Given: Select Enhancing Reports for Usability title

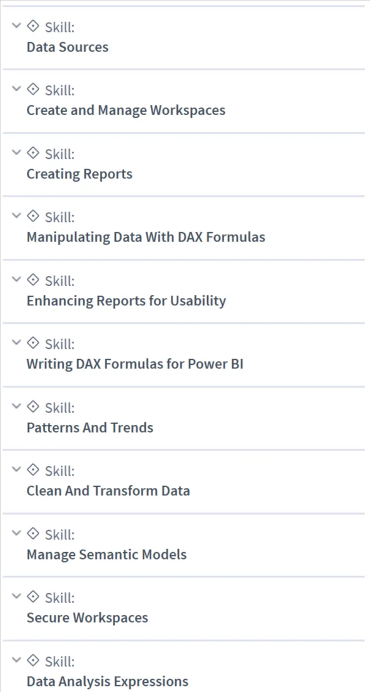Looking at the screenshot, I should click(126, 301).
